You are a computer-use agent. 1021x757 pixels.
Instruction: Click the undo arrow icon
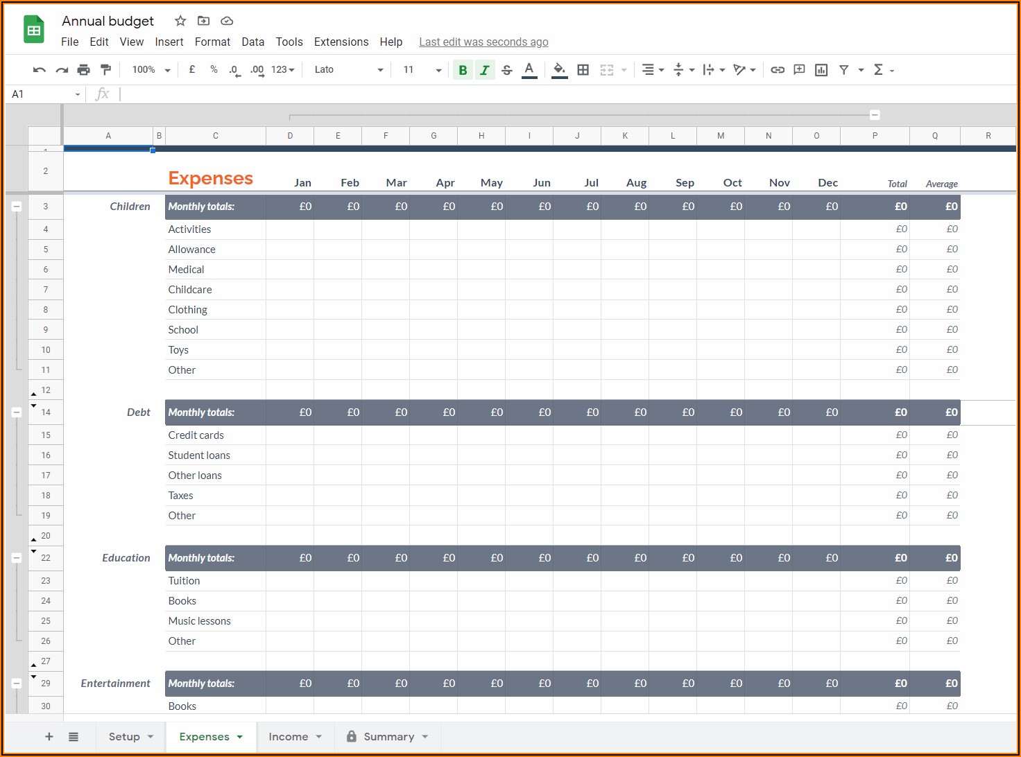[40, 70]
